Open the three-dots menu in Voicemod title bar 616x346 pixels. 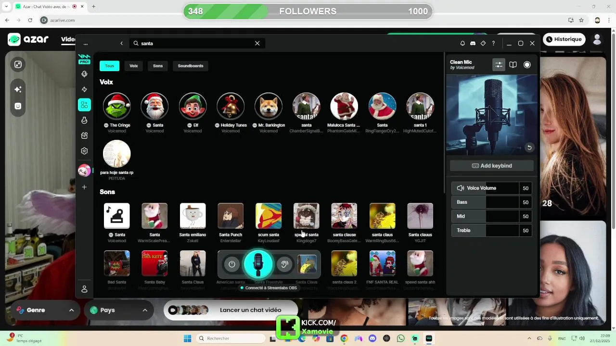[86, 43]
